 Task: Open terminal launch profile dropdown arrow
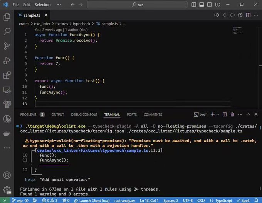tap(218, 115)
